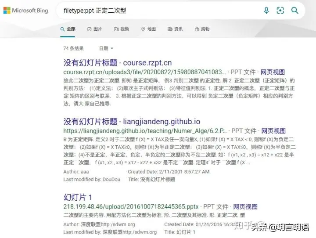Open 网页视图 for the github.io result
Image resolution: width=316 pixels, height=238 pixels.
[273, 131]
